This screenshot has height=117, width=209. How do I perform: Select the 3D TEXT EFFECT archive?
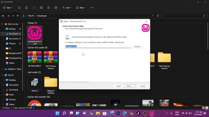pyautogui.click(x=35, y=59)
